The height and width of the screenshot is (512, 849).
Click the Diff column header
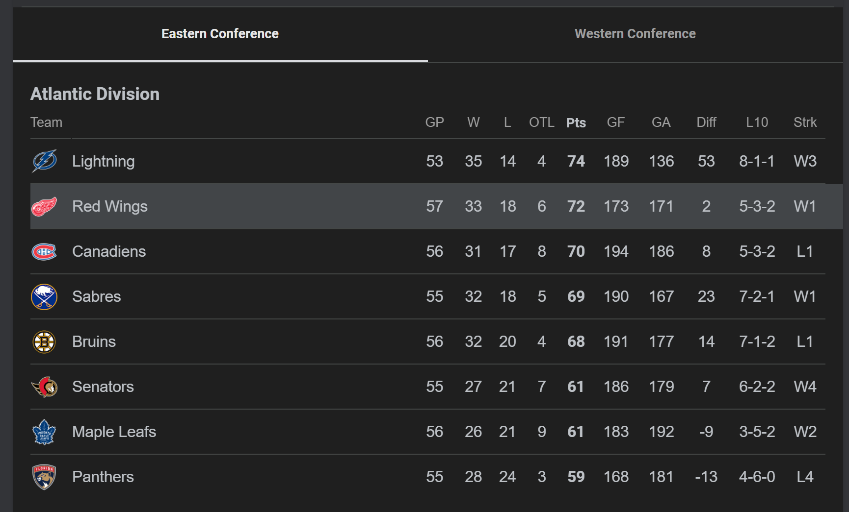706,122
